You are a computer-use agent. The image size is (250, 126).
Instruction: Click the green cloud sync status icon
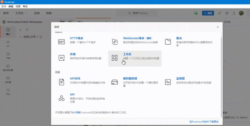tap(195, 13)
